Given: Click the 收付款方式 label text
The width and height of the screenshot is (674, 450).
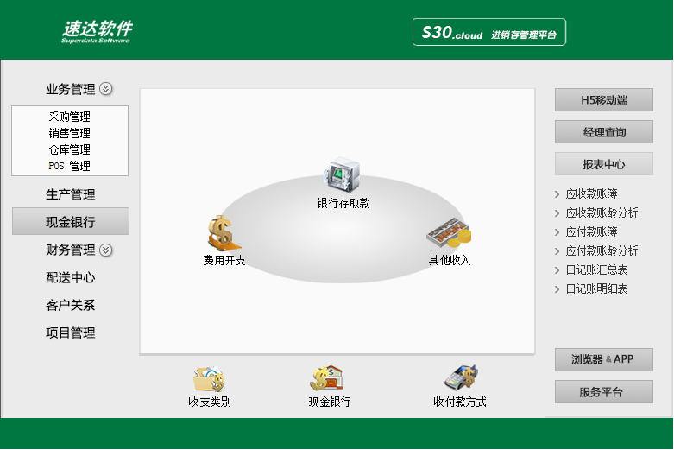Looking at the screenshot, I should click(459, 402).
